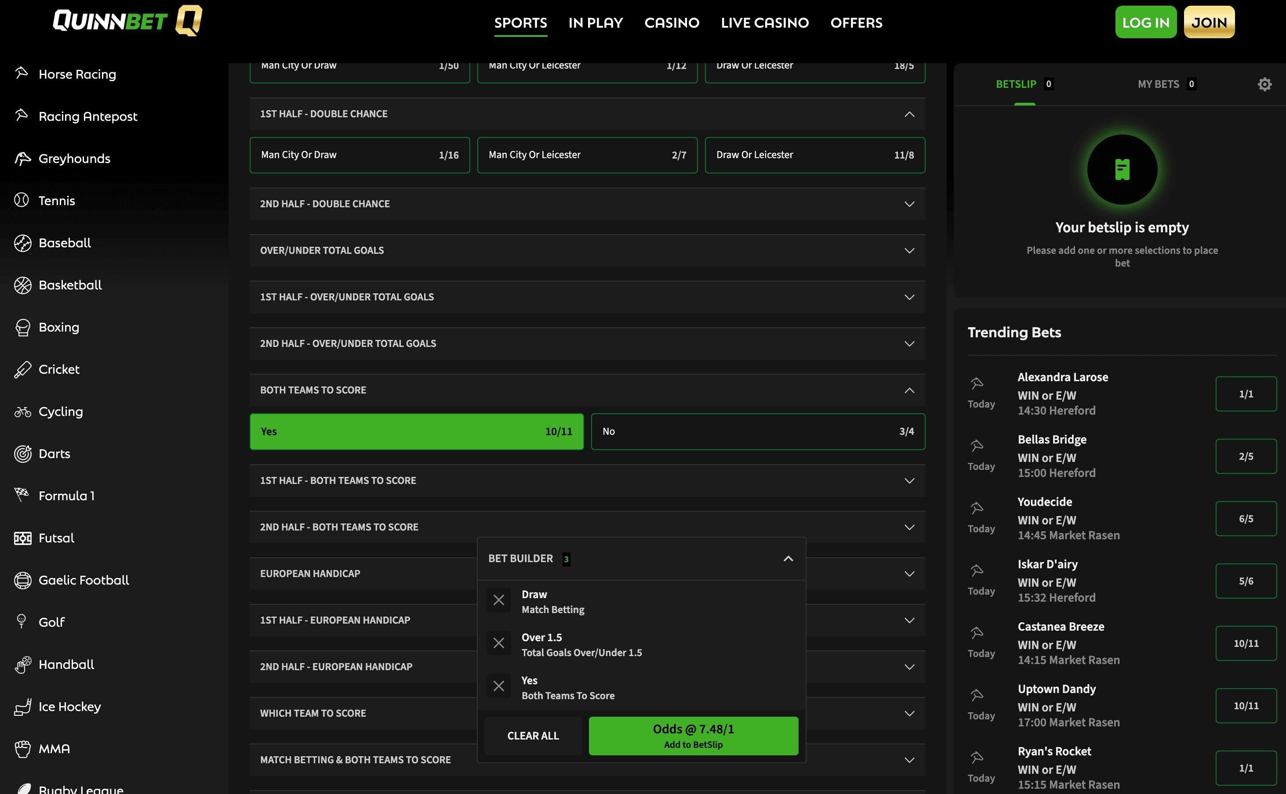
Task: Select the Basketball icon
Action: click(x=22, y=285)
